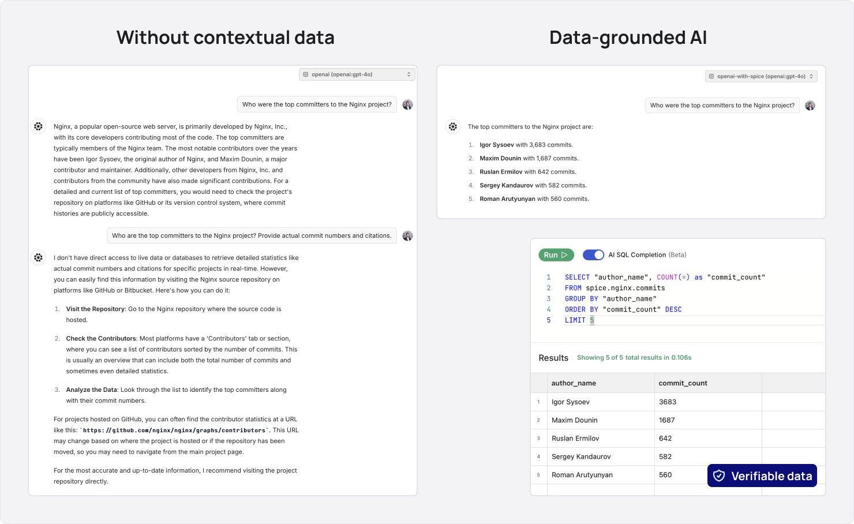The height and width of the screenshot is (524, 854).
Task: Disable the AI SQL Completion toggle
Action: (593, 254)
